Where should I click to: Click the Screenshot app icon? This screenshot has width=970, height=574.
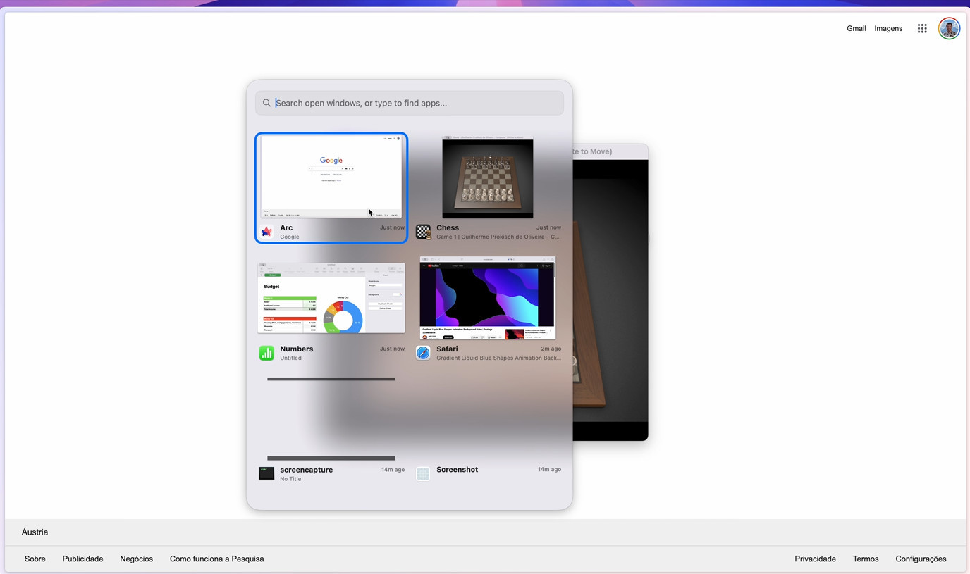click(x=423, y=474)
